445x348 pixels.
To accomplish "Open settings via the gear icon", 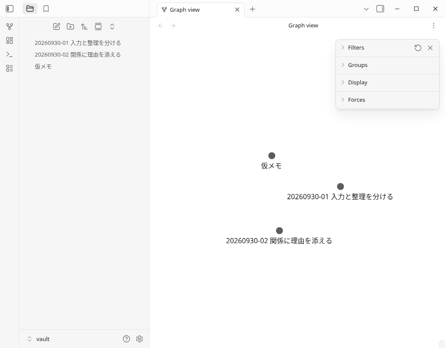I will click(139, 339).
